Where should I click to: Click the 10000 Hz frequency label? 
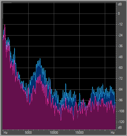[54, 133]
